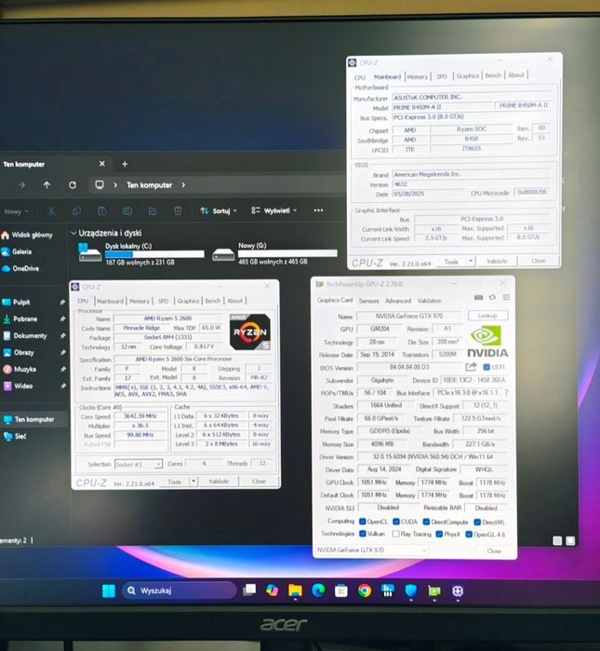This screenshot has width=600, height=651.
Task: Open the Sortuj sort dropdown in Explorer
Action: [x=219, y=210]
